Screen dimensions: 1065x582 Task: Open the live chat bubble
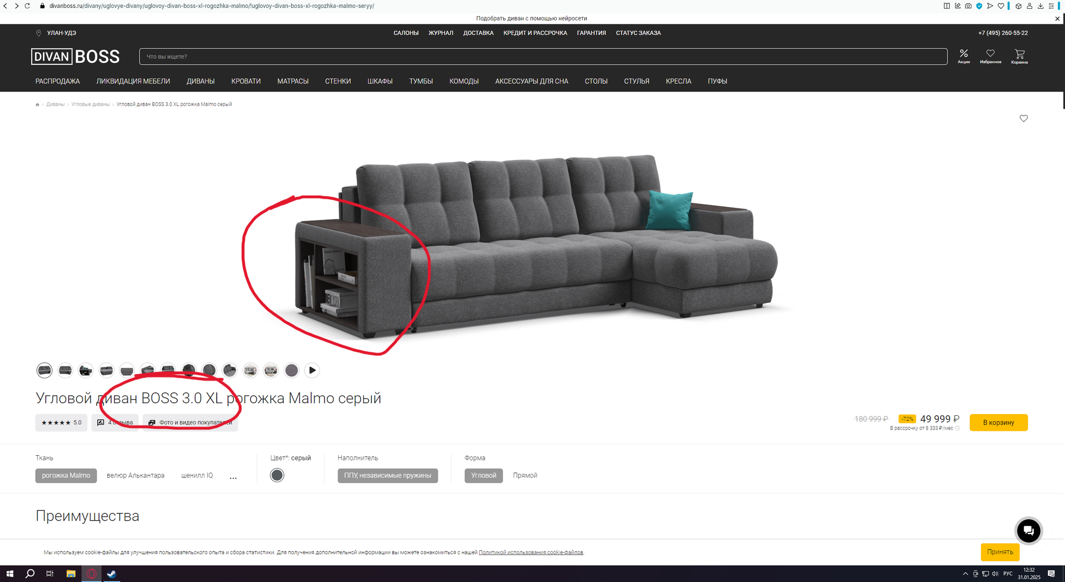tap(1028, 531)
